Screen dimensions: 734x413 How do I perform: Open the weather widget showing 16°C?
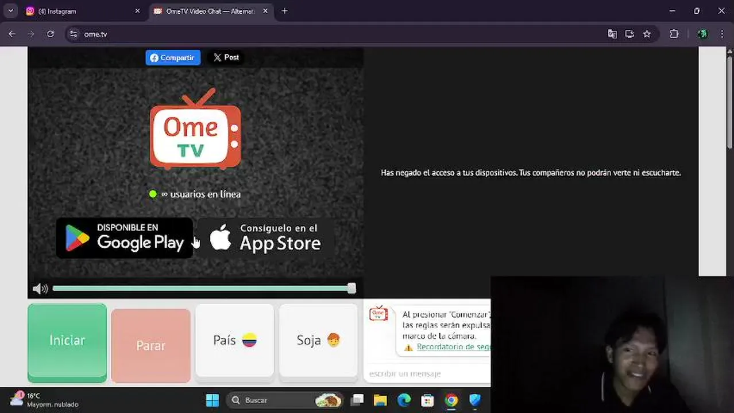[x=45, y=400]
